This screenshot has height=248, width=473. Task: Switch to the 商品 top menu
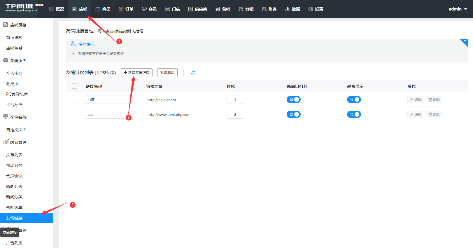point(103,9)
